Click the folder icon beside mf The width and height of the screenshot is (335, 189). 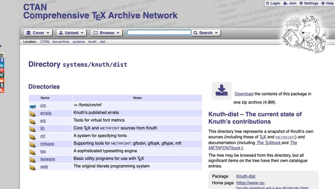pyautogui.click(x=33, y=137)
